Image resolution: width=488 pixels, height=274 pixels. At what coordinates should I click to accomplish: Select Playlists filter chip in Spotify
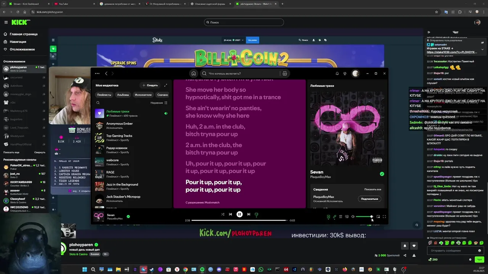click(x=104, y=95)
